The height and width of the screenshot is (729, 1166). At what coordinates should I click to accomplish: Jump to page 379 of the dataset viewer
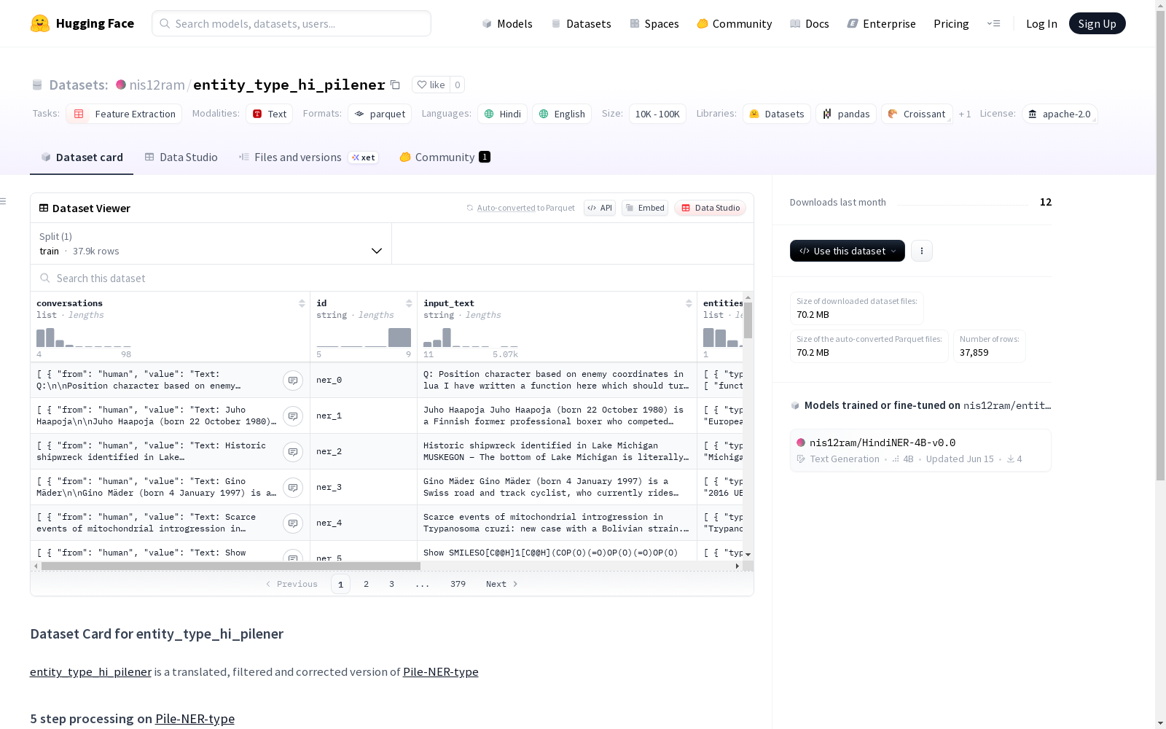pos(458,584)
